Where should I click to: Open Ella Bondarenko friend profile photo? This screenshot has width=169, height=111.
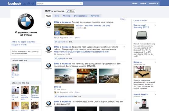[16, 68]
